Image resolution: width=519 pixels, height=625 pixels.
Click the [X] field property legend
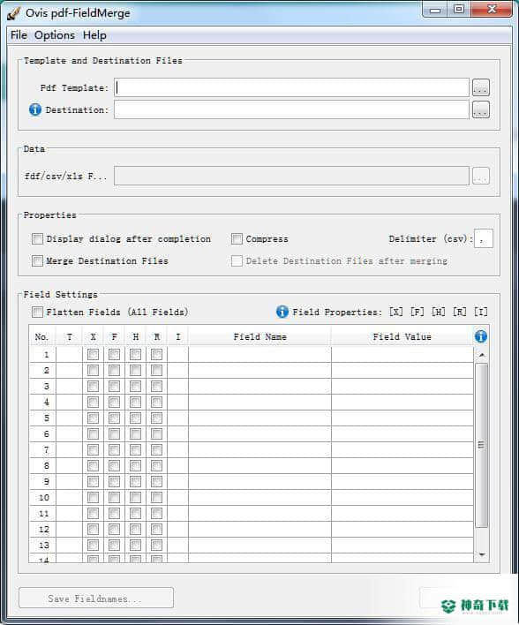coord(395,312)
